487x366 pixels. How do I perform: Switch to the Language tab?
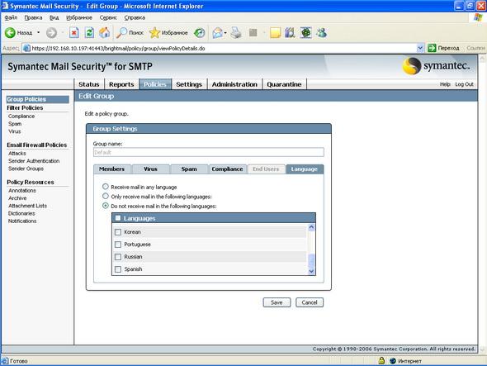pos(305,169)
